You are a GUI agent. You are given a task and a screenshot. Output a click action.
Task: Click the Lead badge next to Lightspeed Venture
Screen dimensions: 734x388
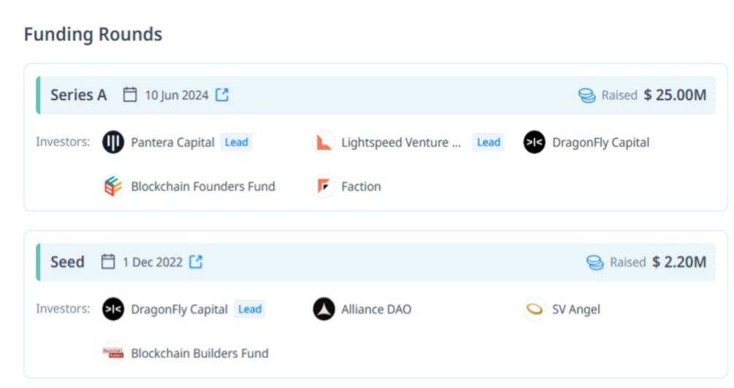[489, 142]
